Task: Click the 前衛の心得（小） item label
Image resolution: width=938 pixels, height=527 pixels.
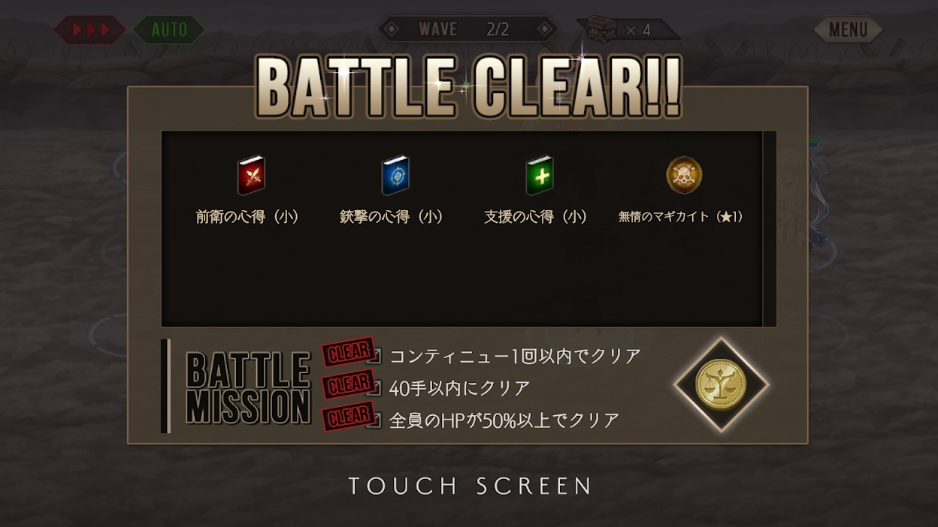Action: pyautogui.click(x=248, y=217)
